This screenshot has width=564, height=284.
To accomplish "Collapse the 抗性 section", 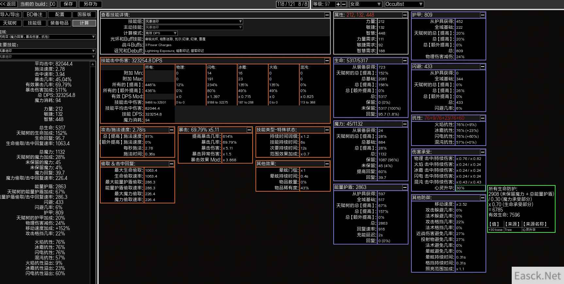I will pyautogui.click(x=482, y=118).
